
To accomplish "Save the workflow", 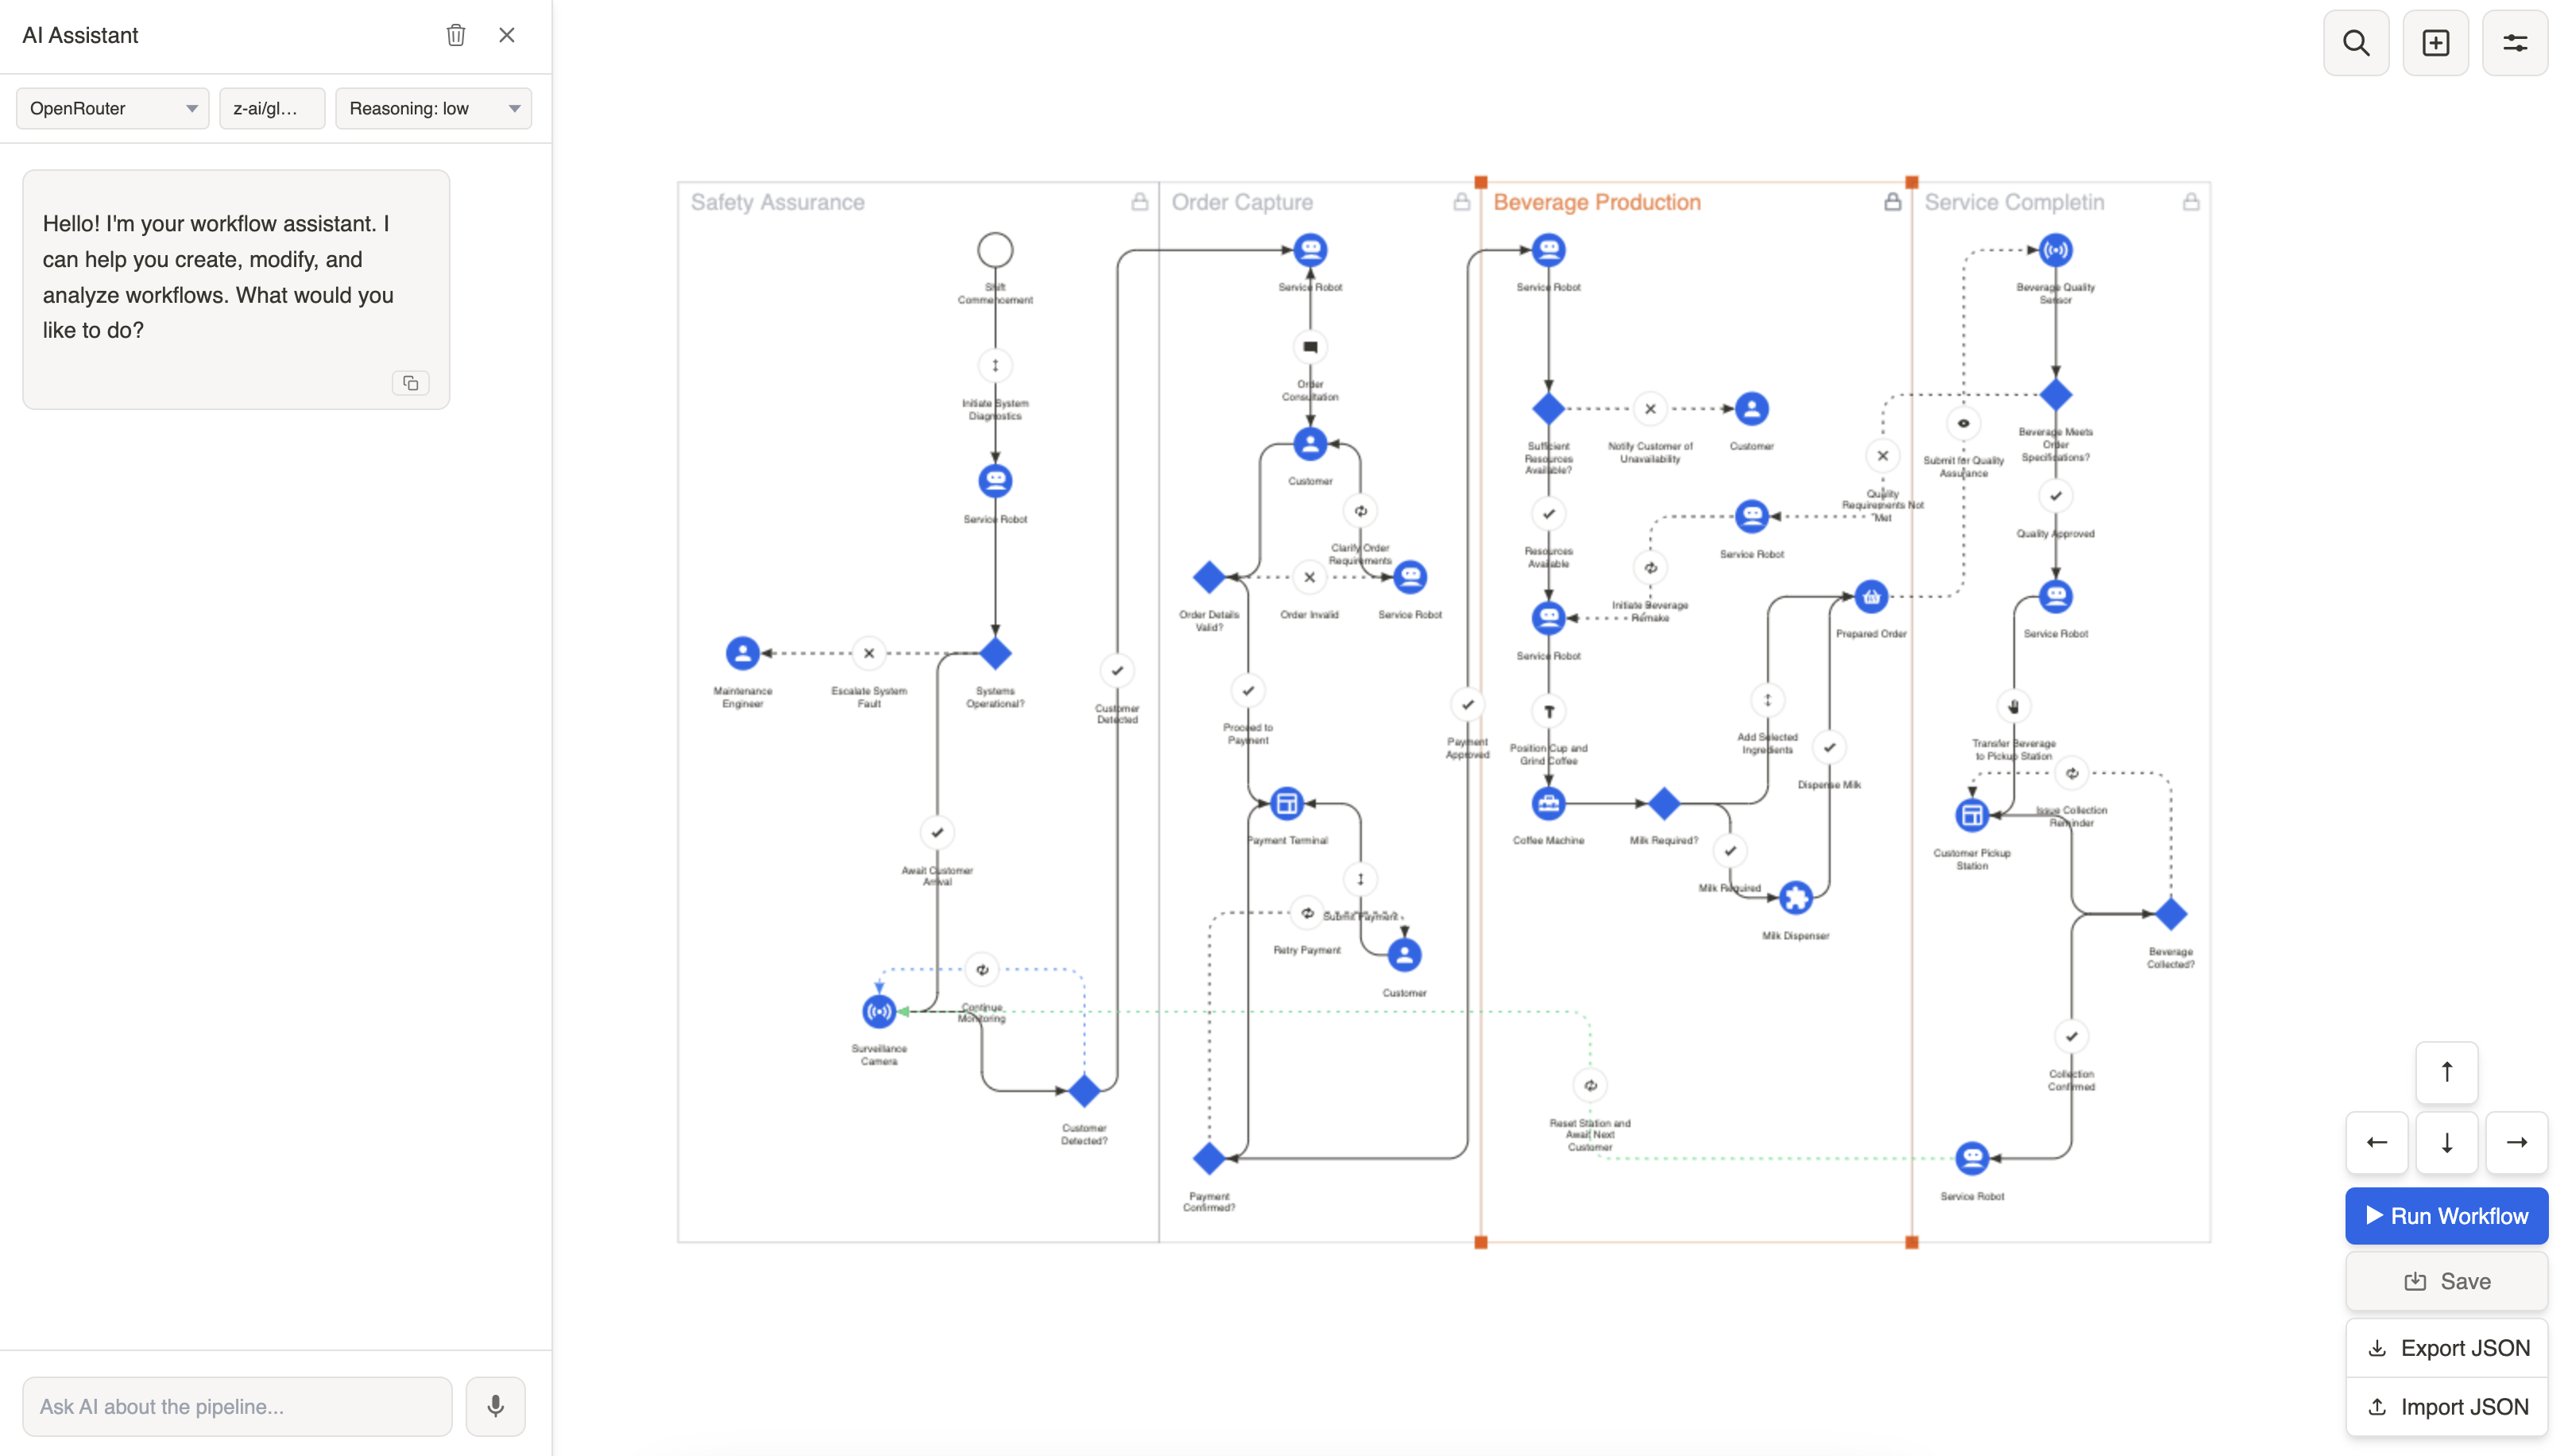I will pyautogui.click(x=2446, y=1281).
